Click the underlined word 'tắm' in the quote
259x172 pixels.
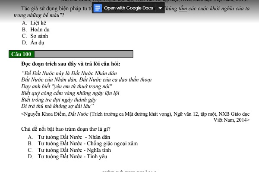point(183,9)
